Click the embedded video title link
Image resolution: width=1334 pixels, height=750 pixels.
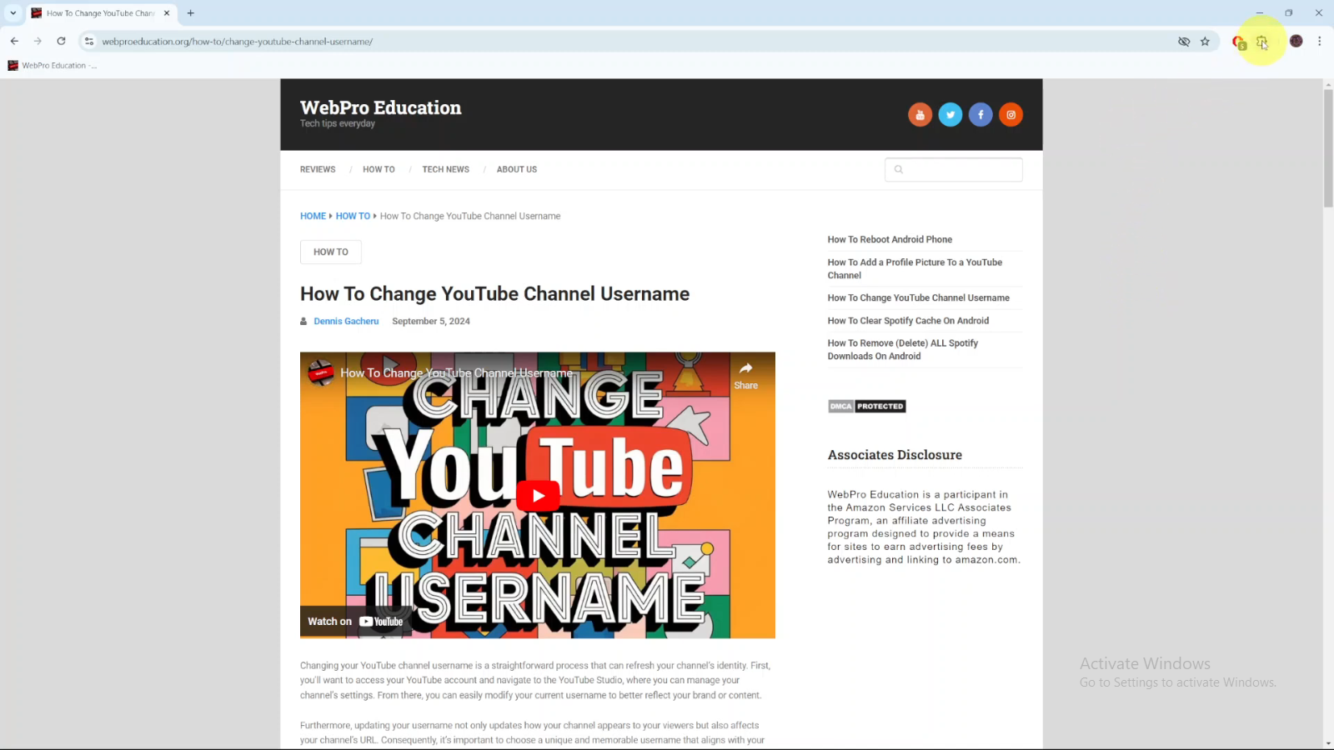click(x=456, y=373)
